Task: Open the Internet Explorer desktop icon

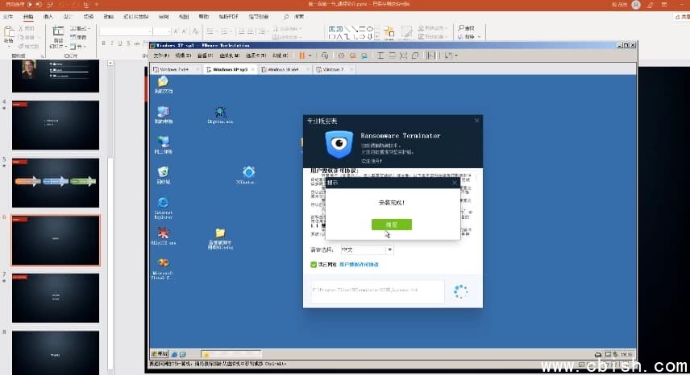Action: [163, 203]
